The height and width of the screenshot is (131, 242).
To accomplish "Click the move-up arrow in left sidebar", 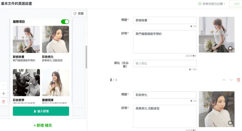I will 4,85.
